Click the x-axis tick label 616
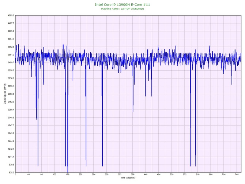Screen dimensions: 245x184 [198, 174]
